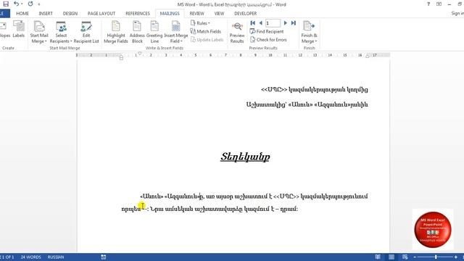The height and width of the screenshot is (261, 464).
Task: Go to next record arrow
Action: [x=285, y=23]
